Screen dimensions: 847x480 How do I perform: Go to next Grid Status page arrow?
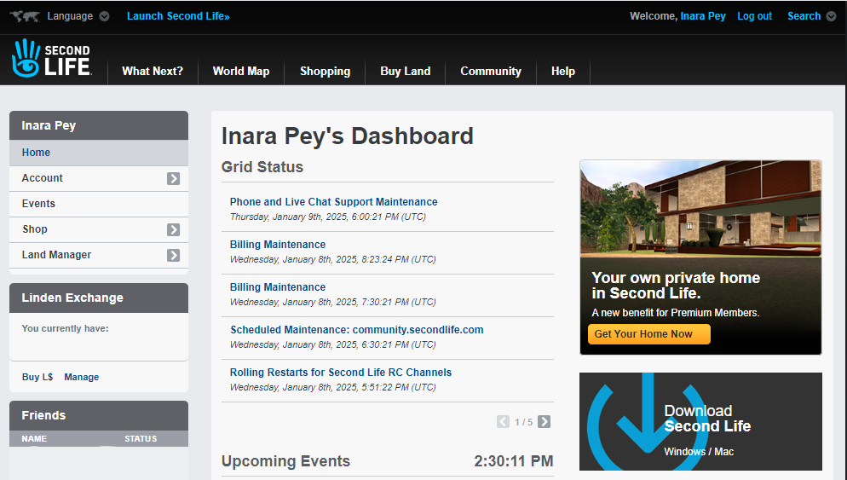pos(544,421)
